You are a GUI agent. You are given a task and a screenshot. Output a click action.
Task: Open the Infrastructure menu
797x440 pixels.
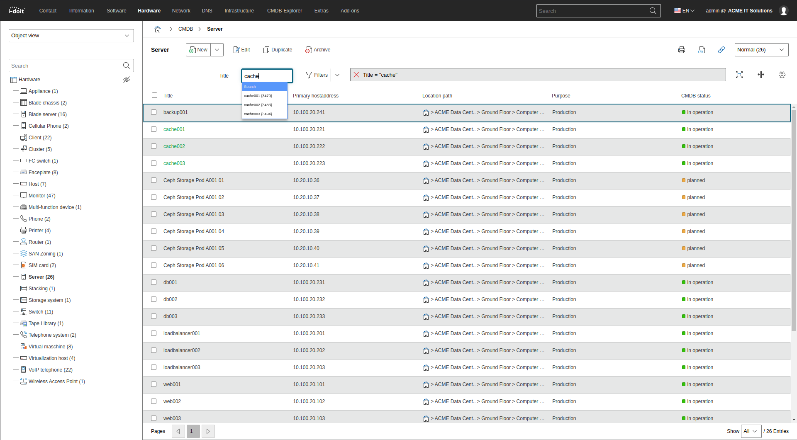coord(239,11)
